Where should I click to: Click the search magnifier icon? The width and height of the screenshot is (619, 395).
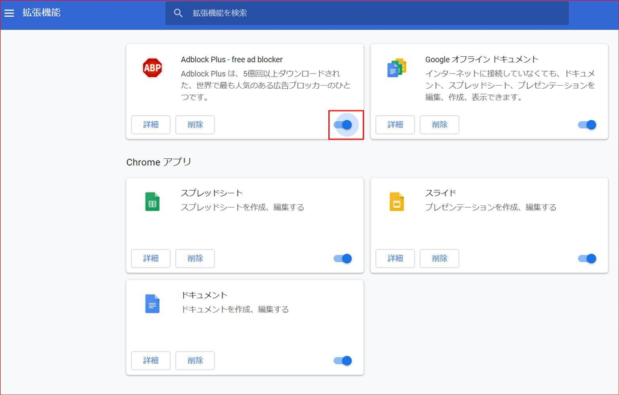[x=178, y=13]
